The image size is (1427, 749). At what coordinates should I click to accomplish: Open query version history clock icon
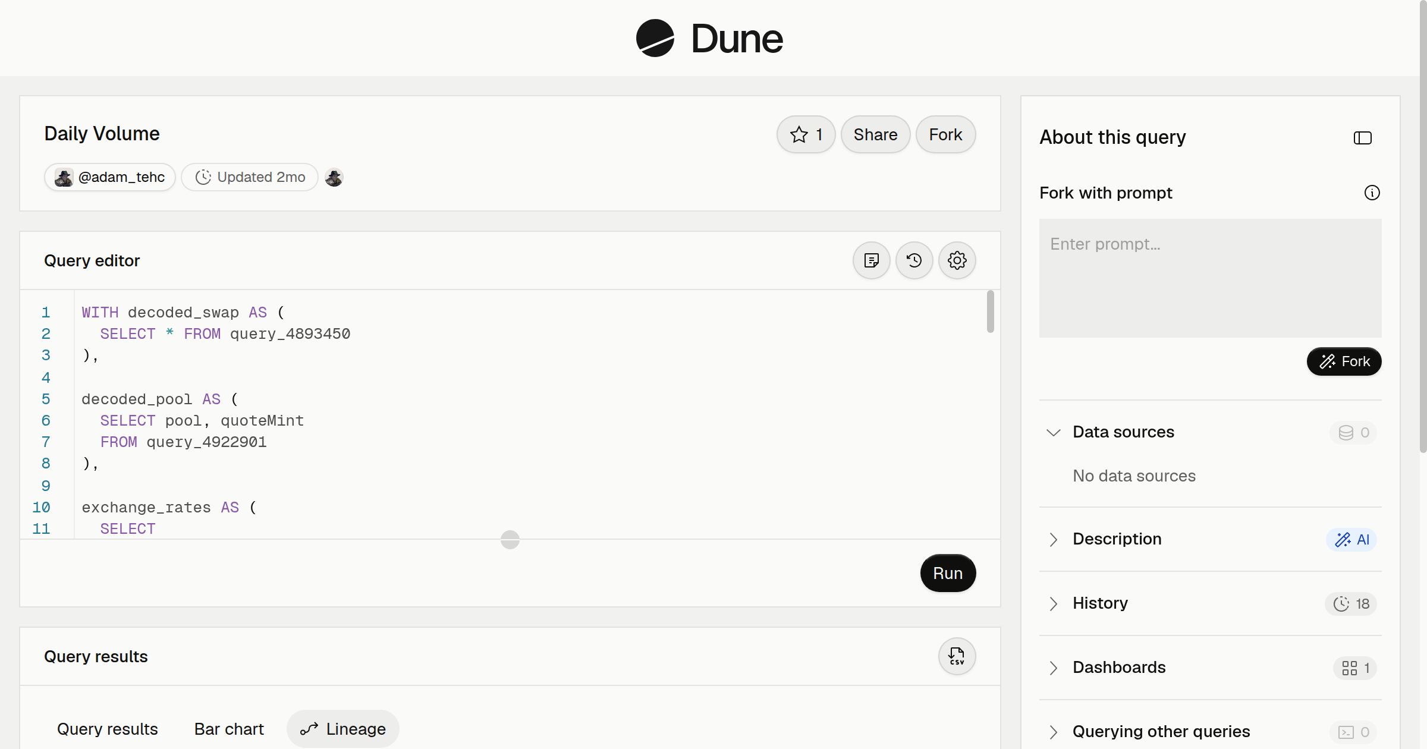point(914,260)
